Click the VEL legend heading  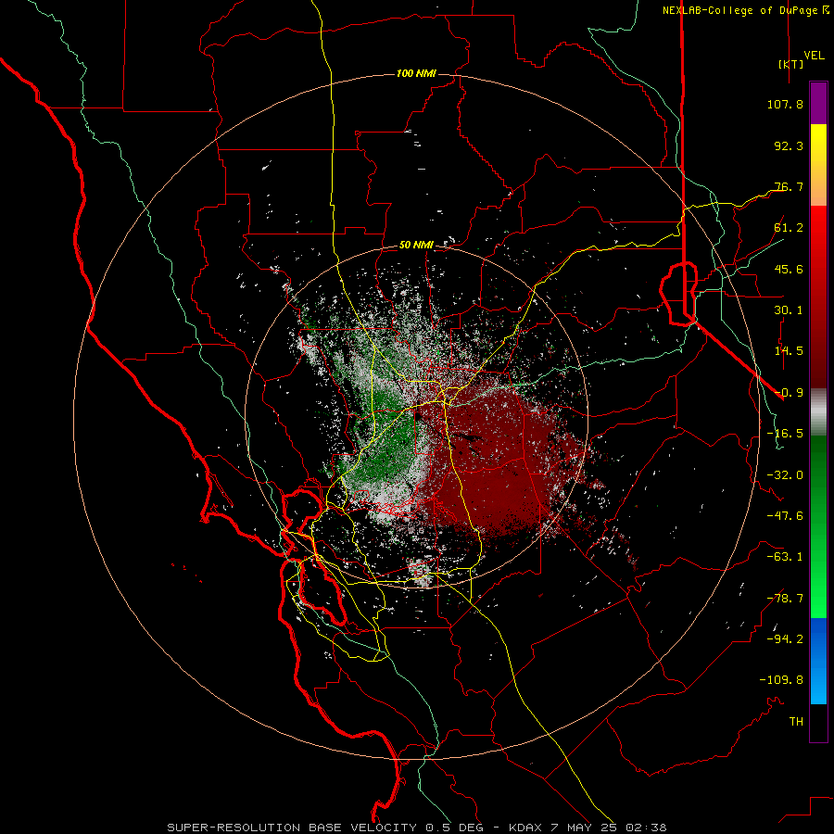click(x=814, y=56)
